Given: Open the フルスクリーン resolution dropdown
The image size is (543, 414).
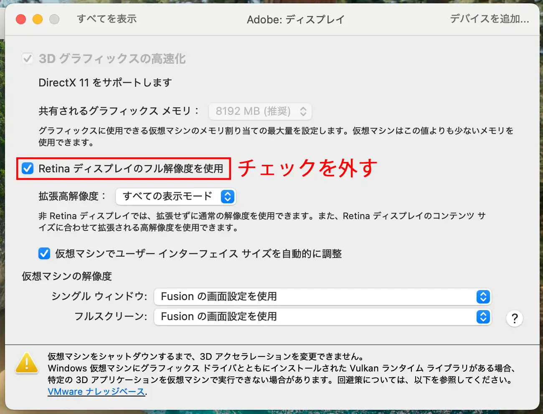Looking at the screenshot, I should [322, 317].
